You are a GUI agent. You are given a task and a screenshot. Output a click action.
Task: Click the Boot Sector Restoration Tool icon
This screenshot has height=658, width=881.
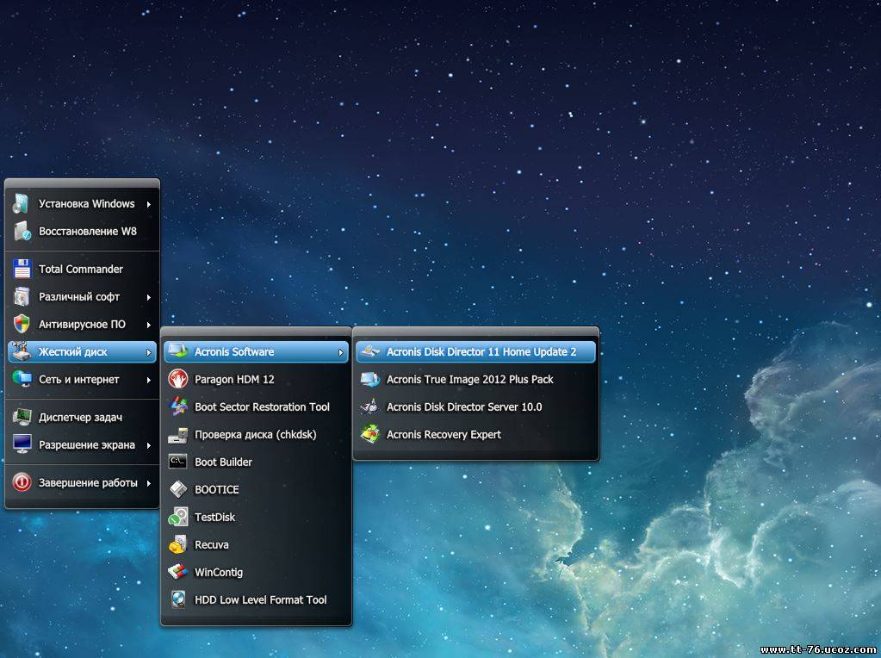coord(178,407)
